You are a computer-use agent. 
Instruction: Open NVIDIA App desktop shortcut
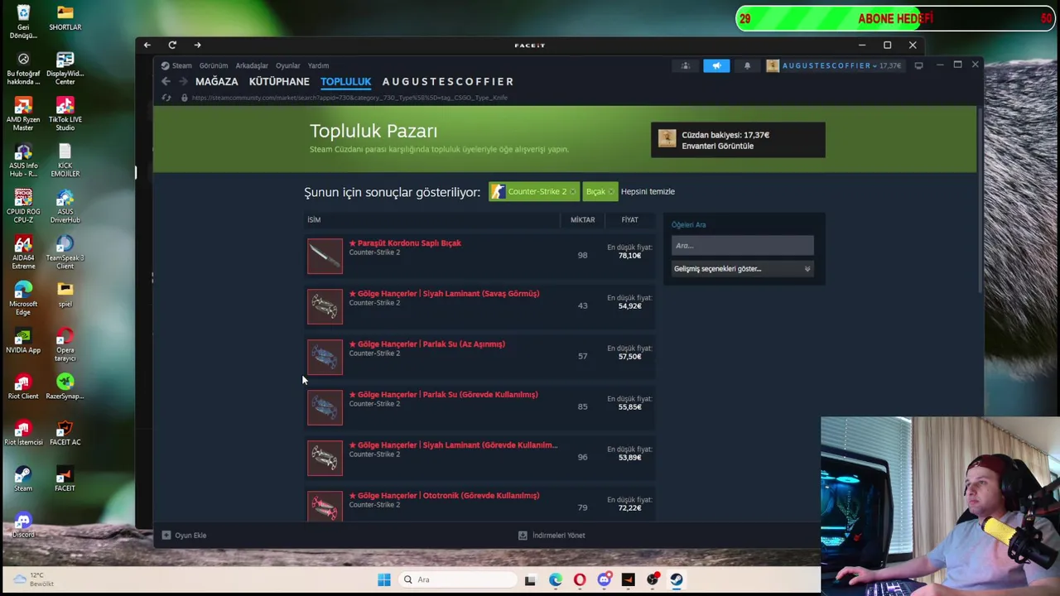click(x=23, y=342)
